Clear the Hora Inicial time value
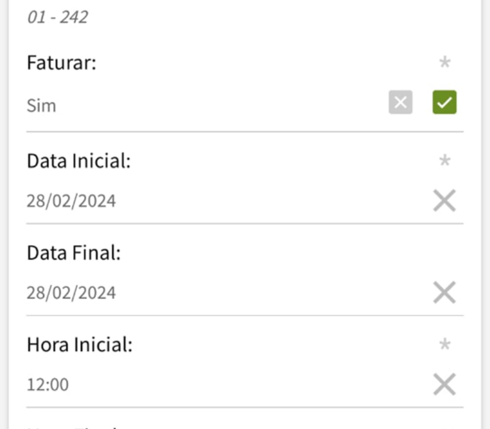This screenshot has height=429, width=490. pos(444,384)
